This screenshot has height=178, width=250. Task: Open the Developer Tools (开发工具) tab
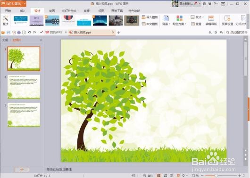coord(117,11)
